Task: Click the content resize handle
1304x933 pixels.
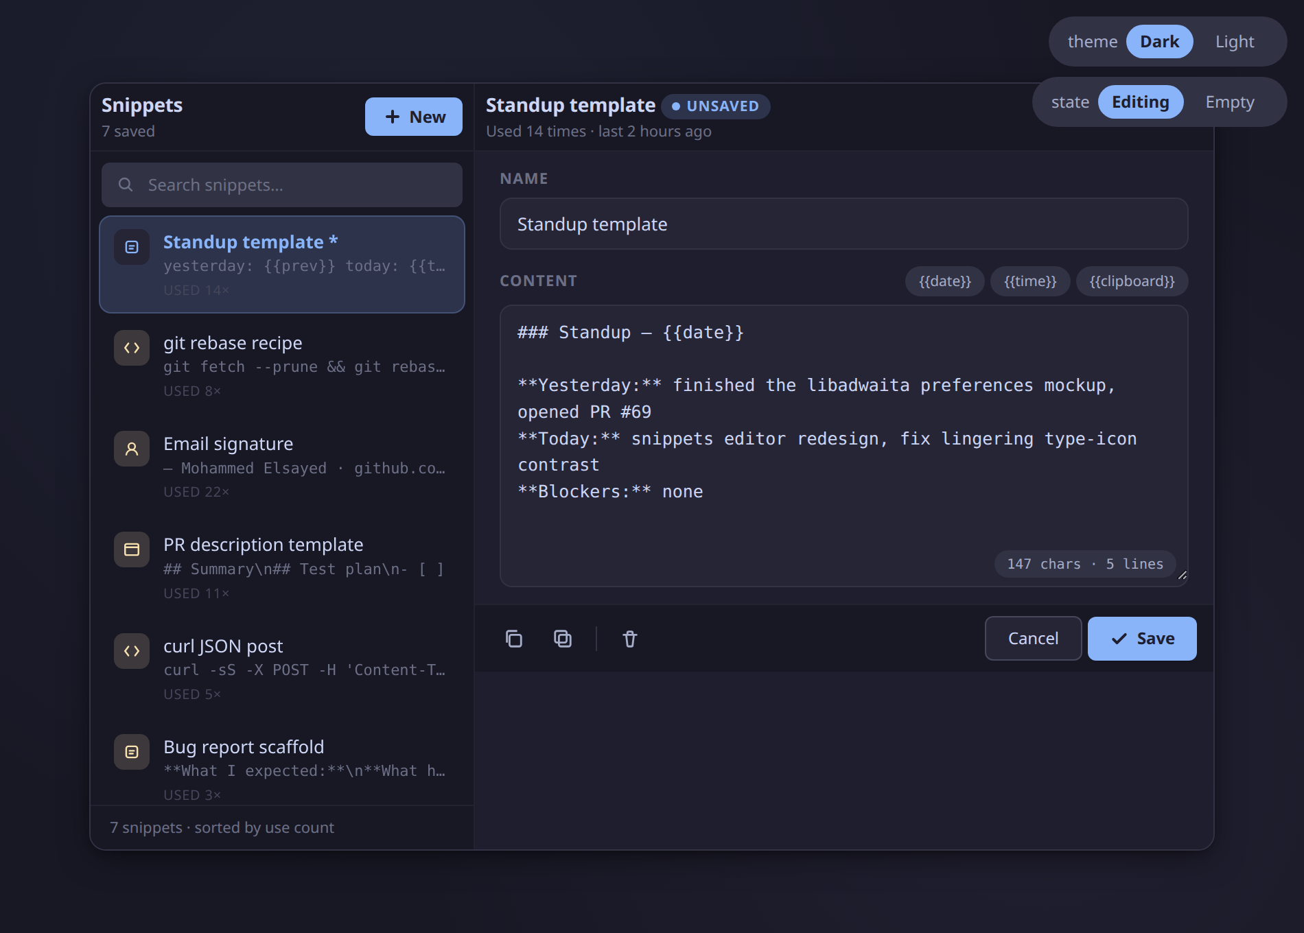Action: [1182, 575]
